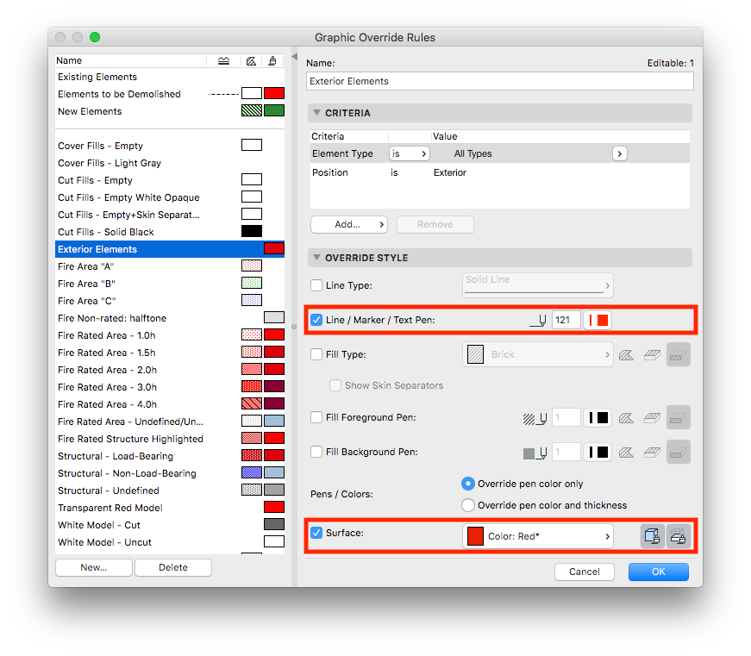Image resolution: width=751 pixels, height=656 pixels.
Task: Enable Fill Foreground Pen checkbox
Action: (316, 418)
